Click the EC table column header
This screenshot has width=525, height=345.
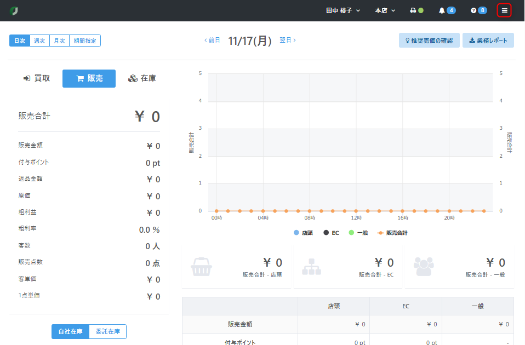[406, 306]
